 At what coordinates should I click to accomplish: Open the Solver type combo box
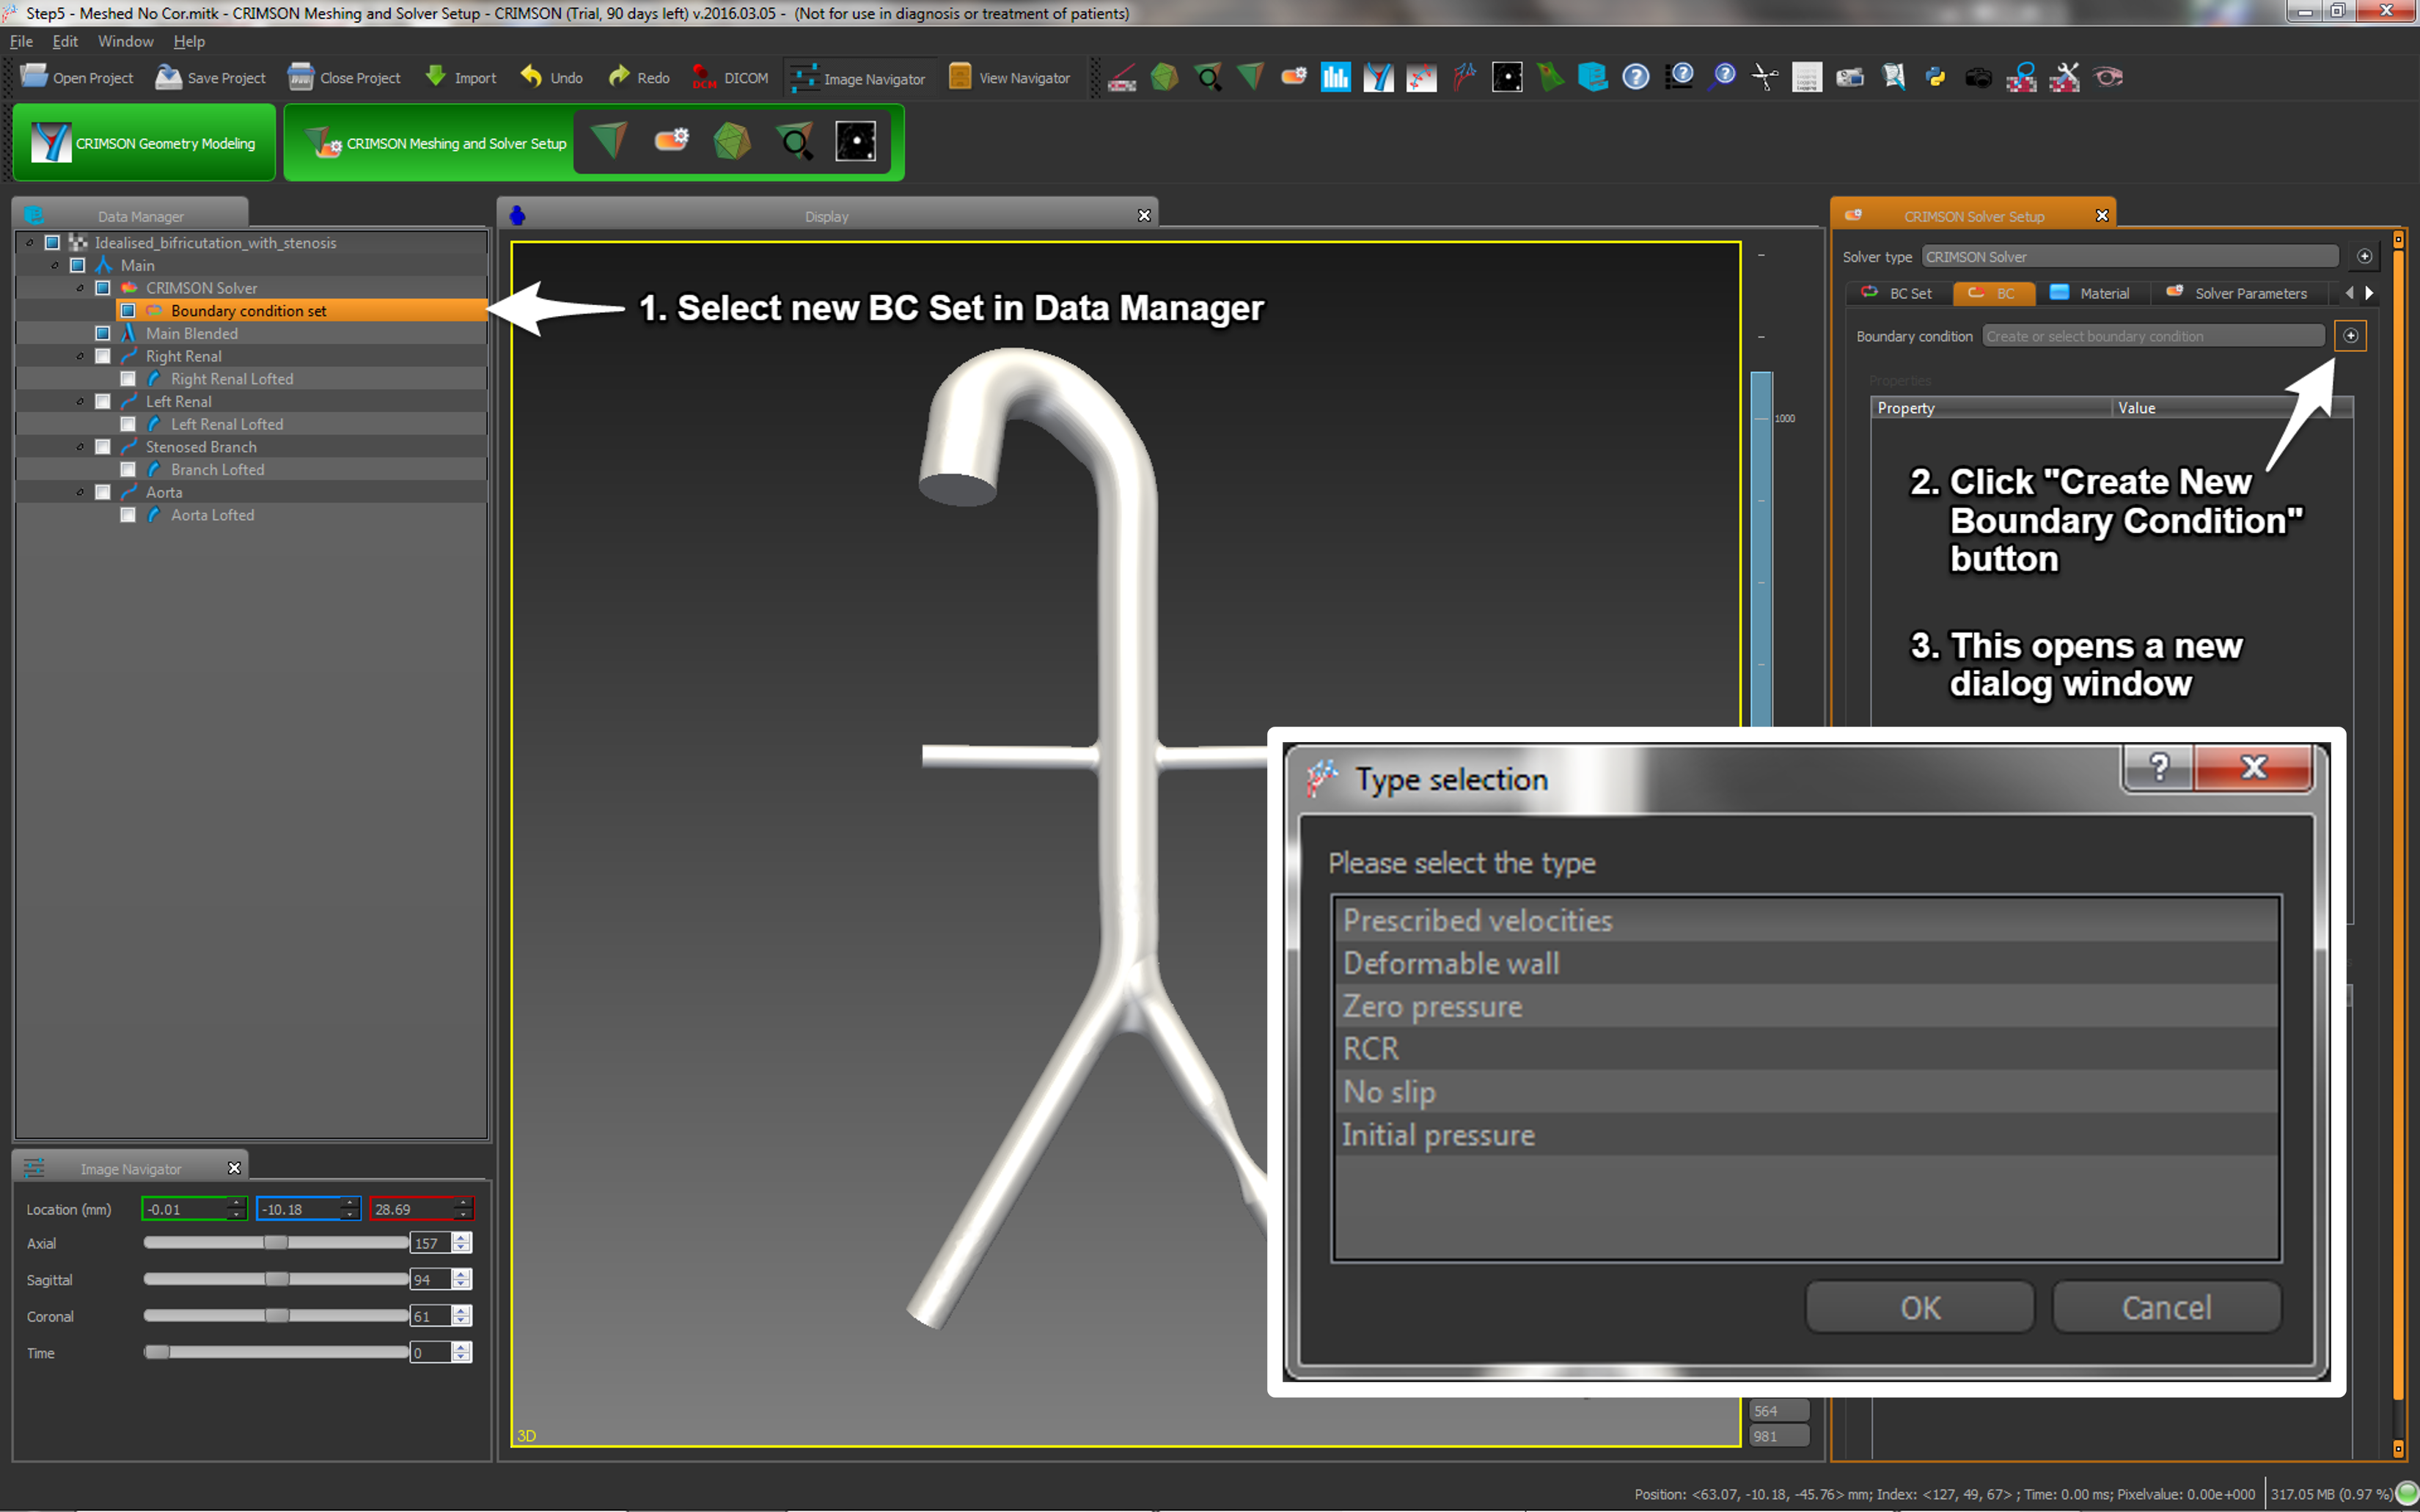pyautogui.click(x=2129, y=257)
